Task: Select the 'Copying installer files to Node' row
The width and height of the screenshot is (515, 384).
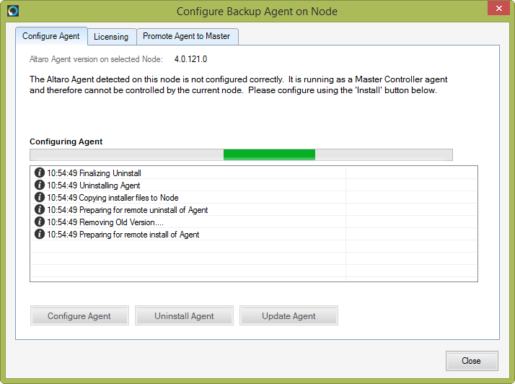Action: [254, 197]
